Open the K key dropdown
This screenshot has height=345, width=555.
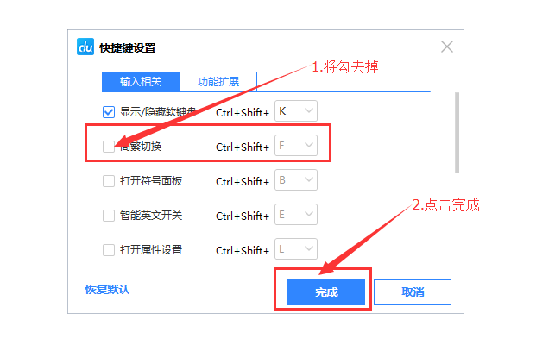296,111
